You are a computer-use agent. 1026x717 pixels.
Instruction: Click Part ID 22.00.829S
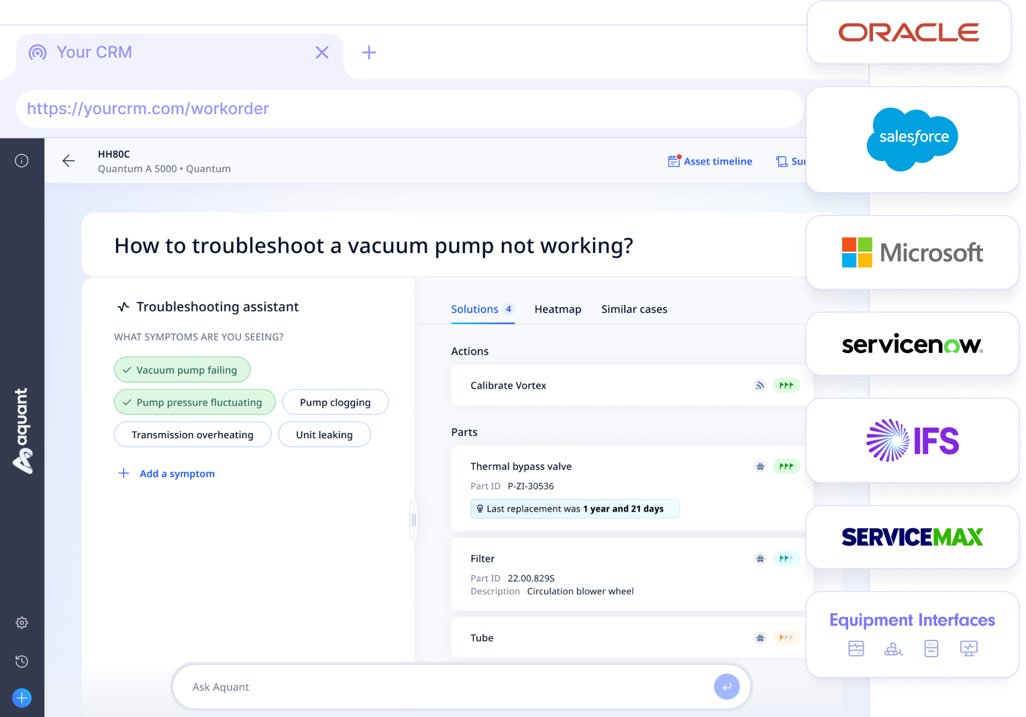513,578
